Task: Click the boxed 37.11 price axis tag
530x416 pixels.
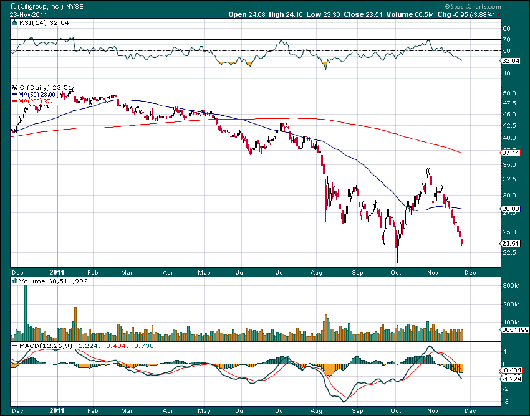Action: click(510, 153)
